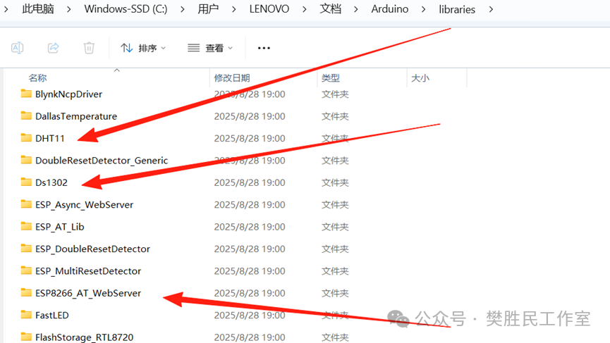Go to 用户 breadcrumb segment
Image resolution: width=610 pixels, height=343 pixels.
[208, 9]
